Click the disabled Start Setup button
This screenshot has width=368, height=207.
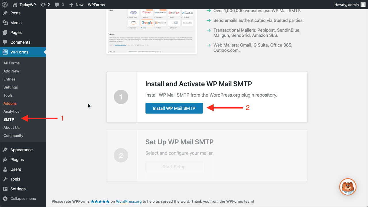tap(174, 167)
